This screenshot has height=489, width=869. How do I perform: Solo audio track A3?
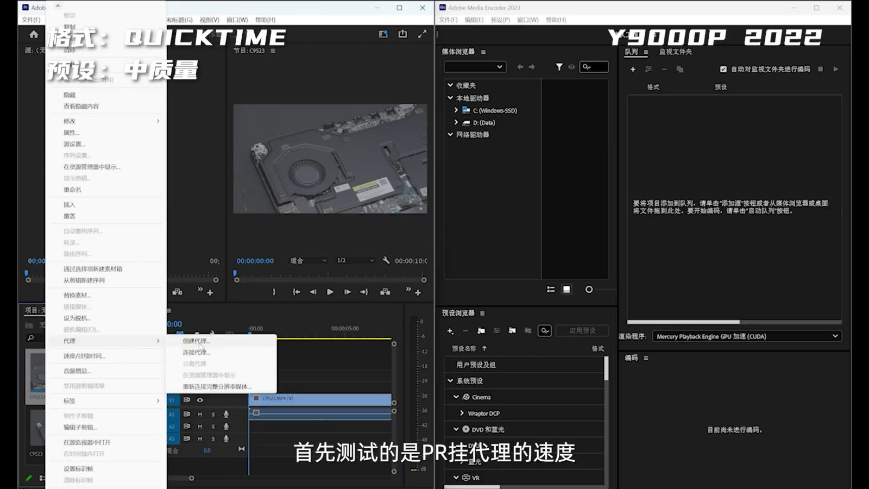(213, 438)
